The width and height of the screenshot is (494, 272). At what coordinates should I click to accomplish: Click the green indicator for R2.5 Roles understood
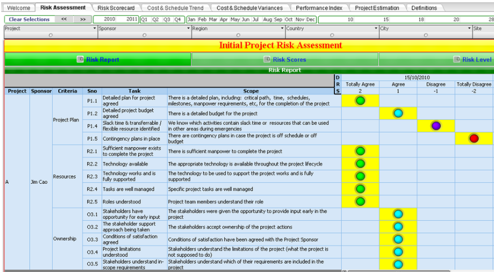pyautogui.click(x=360, y=201)
